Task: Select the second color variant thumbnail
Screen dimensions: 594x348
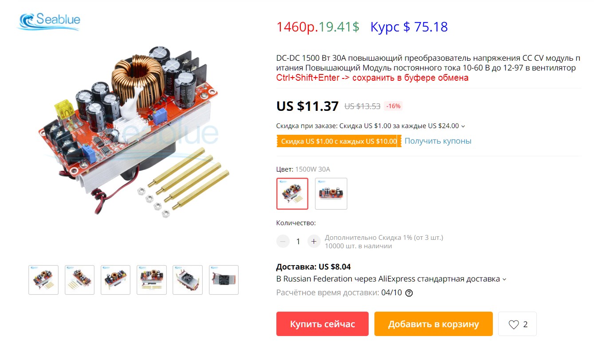Action: [x=331, y=194]
